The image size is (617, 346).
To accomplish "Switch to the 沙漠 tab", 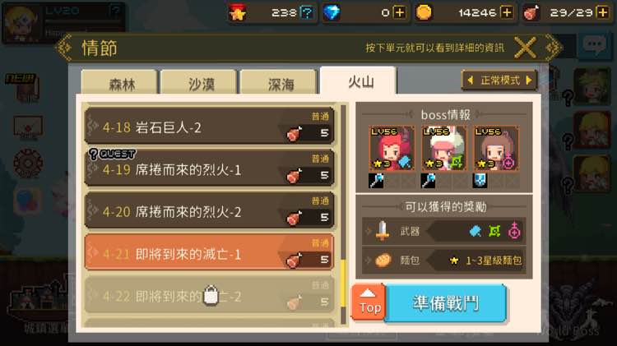I will coord(200,83).
